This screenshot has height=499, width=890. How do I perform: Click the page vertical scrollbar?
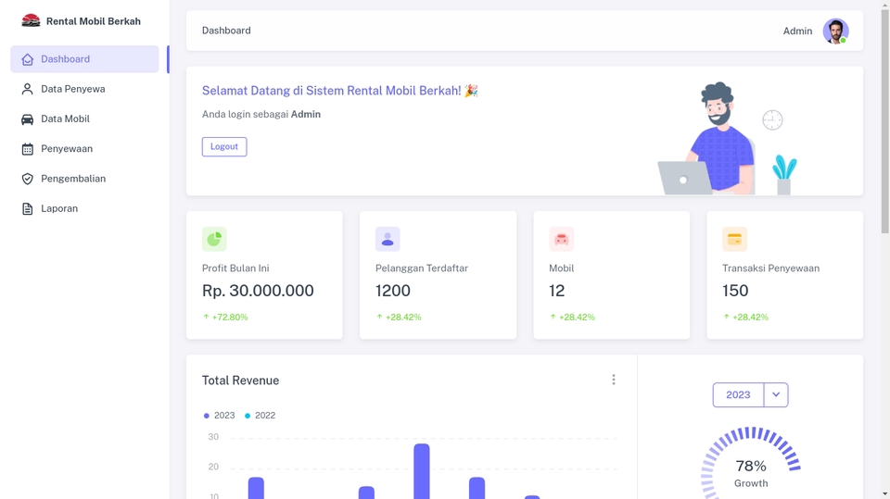(x=884, y=120)
